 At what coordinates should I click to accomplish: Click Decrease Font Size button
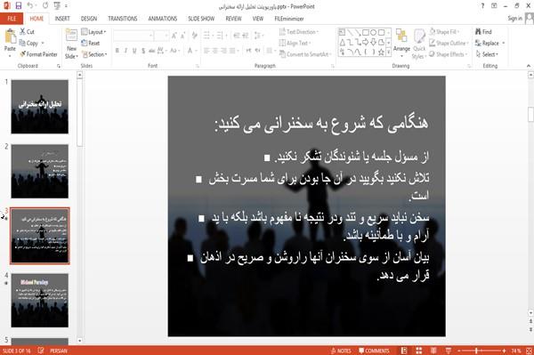pos(182,36)
